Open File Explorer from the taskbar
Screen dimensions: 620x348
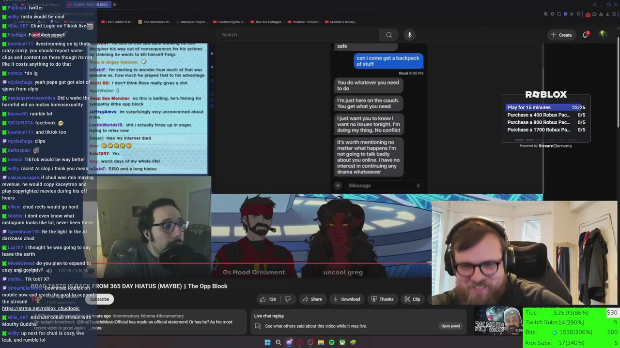(321, 342)
